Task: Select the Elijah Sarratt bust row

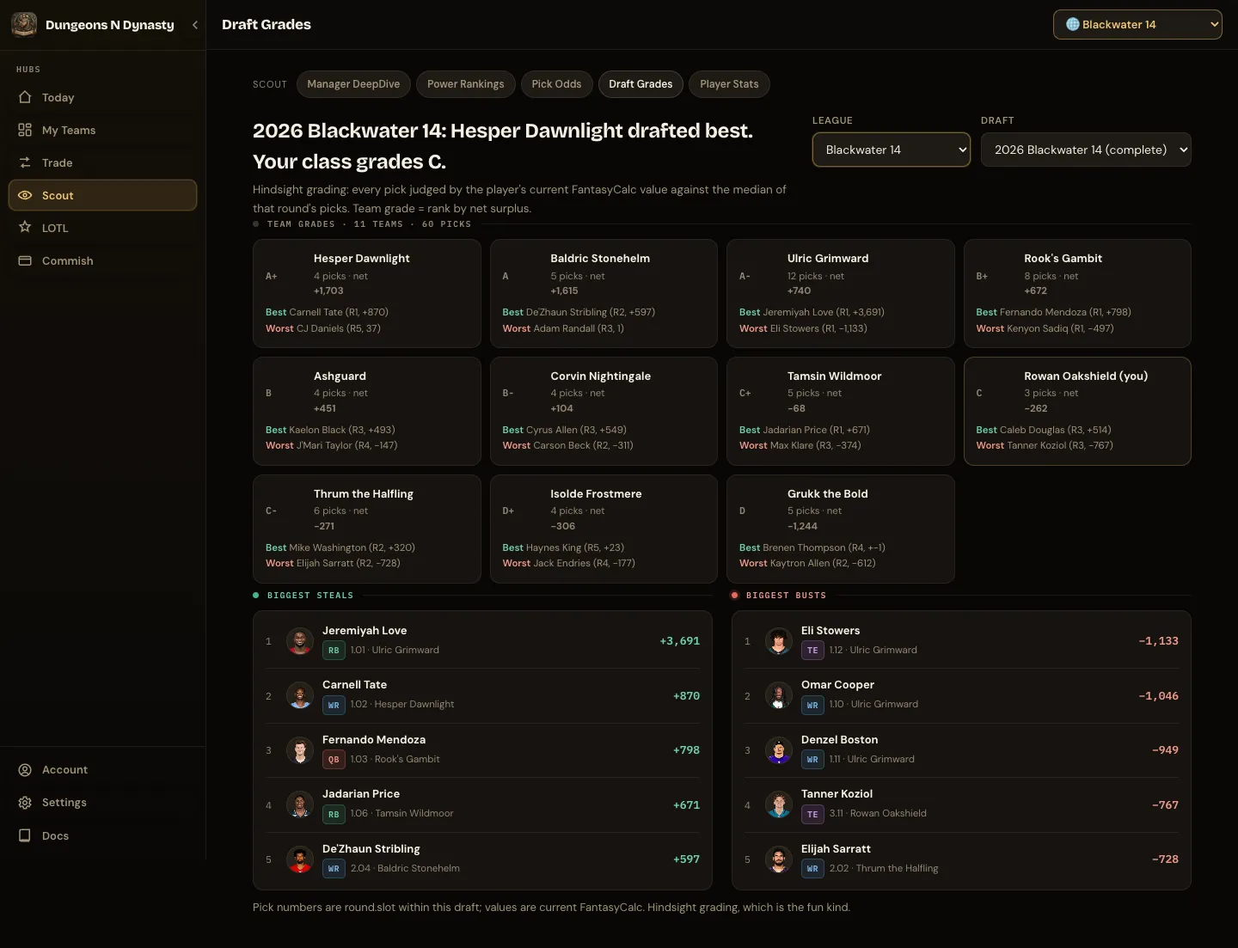Action: (961, 859)
